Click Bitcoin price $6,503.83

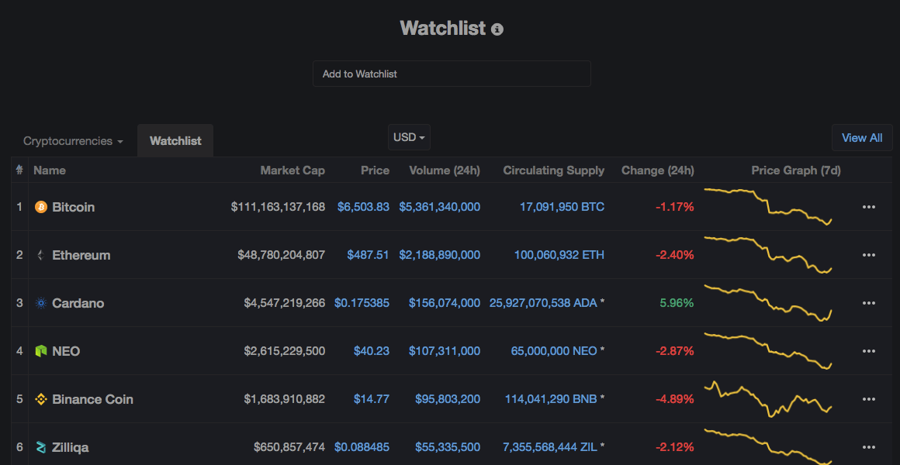(x=363, y=207)
